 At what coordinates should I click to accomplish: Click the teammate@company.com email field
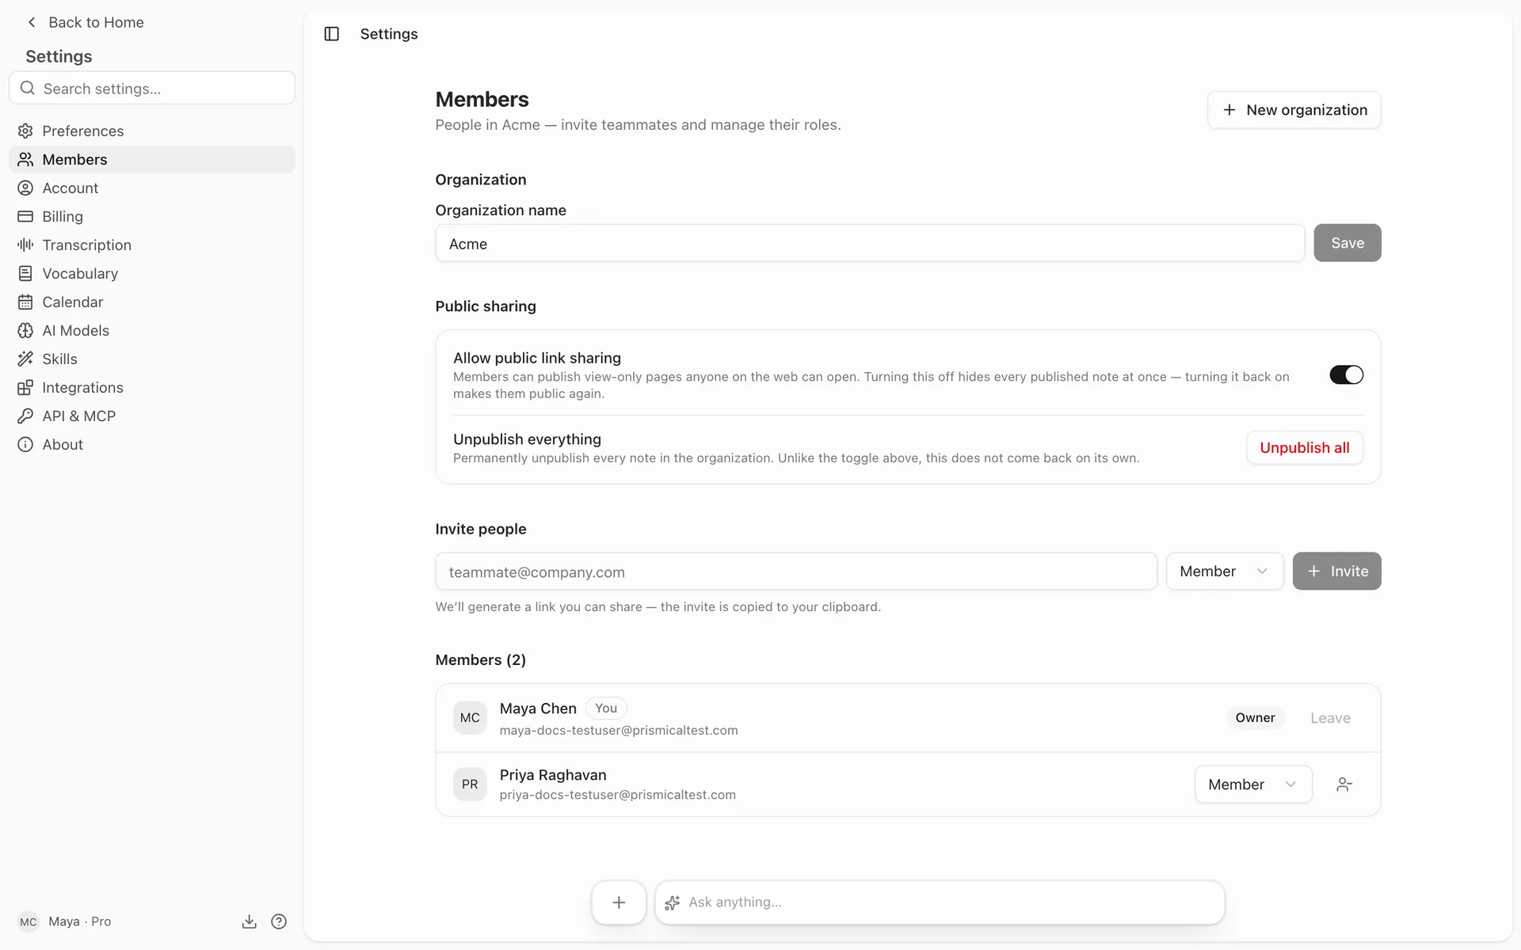(795, 571)
